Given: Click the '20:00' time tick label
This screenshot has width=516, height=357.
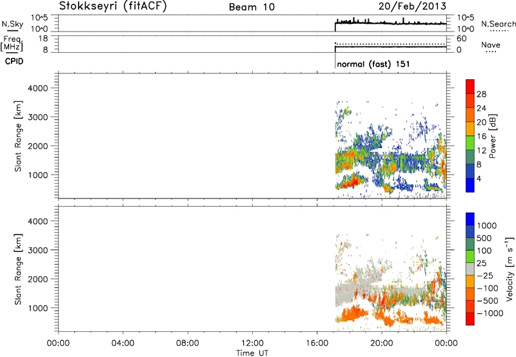Looking at the screenshot, I should coord(382,343).
